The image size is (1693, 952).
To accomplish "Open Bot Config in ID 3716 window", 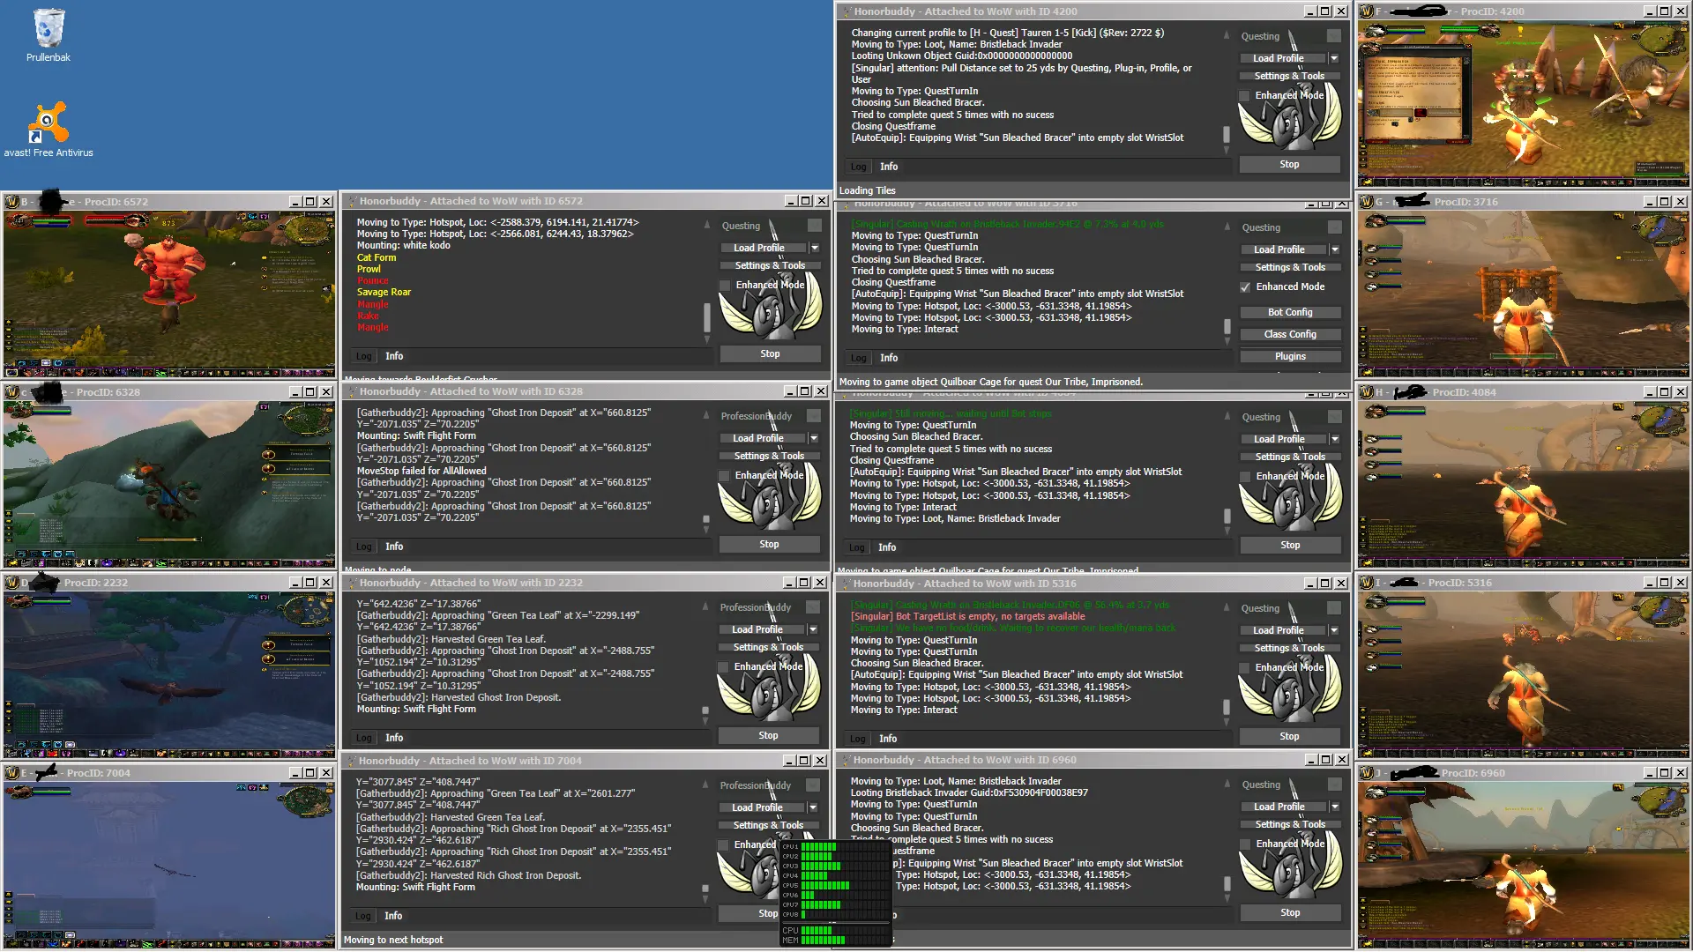I will (x=1289, y=312).
